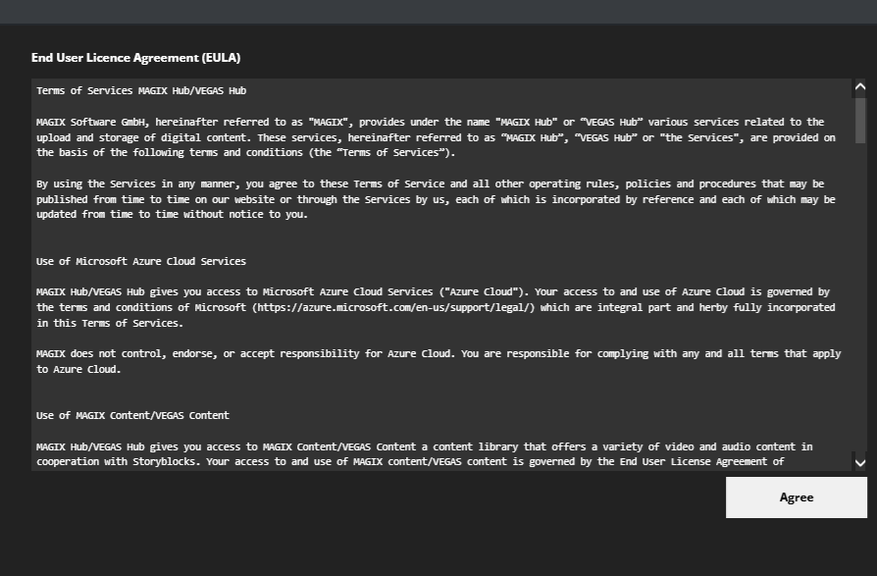Click the 'in this Terms of Services.' line
The image size is (877, 576).
pyautogui.click(x=109, y=323)
